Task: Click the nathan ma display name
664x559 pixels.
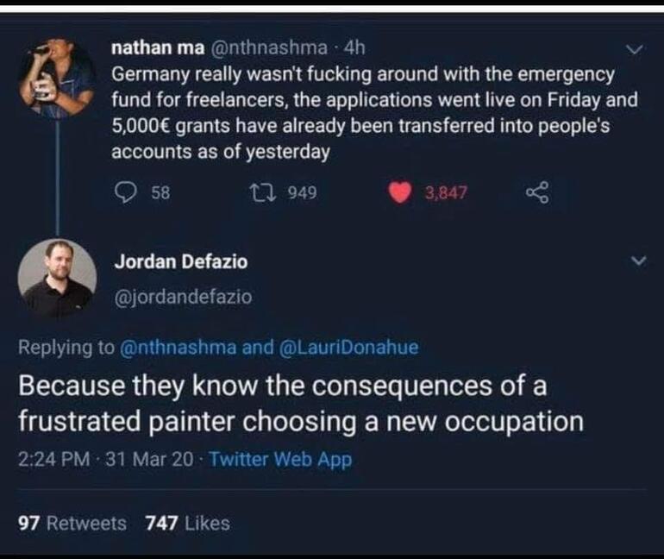Action: coord(158,47)
